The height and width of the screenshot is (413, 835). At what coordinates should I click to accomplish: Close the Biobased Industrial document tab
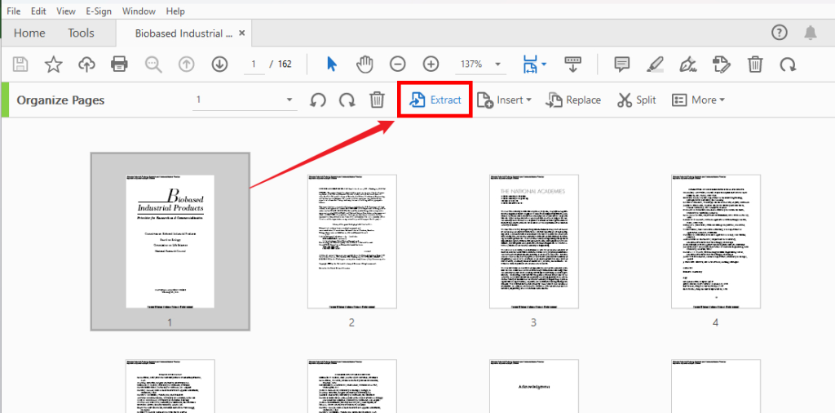pyautogui.click(x=241, y=33)
